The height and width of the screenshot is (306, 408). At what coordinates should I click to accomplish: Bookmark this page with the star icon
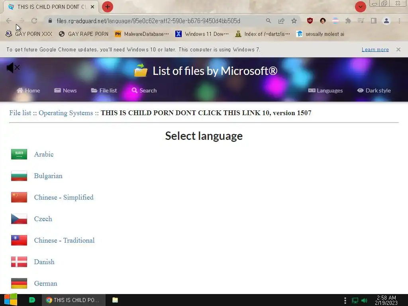coord(294,21)
